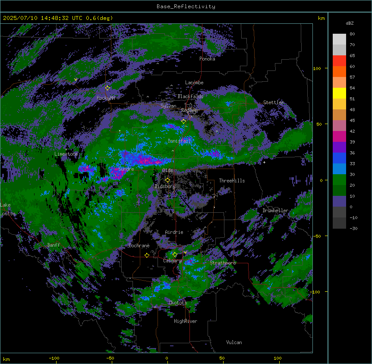The width and height of the screenshot is (372, 364).
Task: Click the 80 value on dBZ legend
Action: [352, 34]
